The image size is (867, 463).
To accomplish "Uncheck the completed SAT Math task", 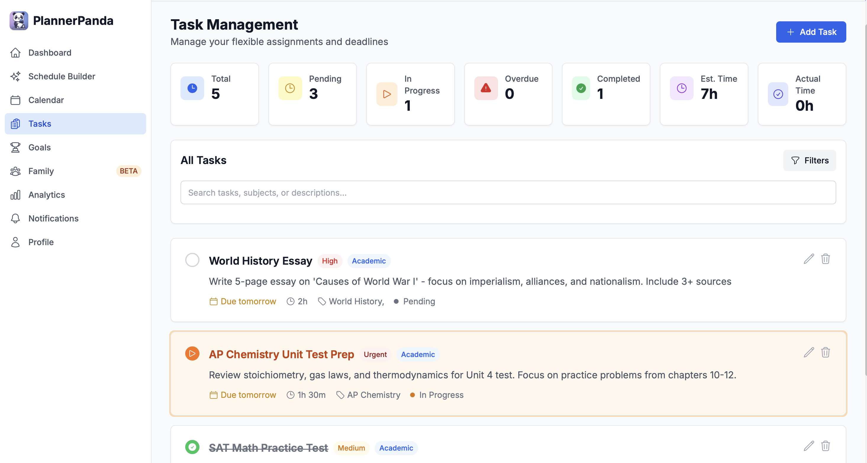I will click(x=192, y=447).
